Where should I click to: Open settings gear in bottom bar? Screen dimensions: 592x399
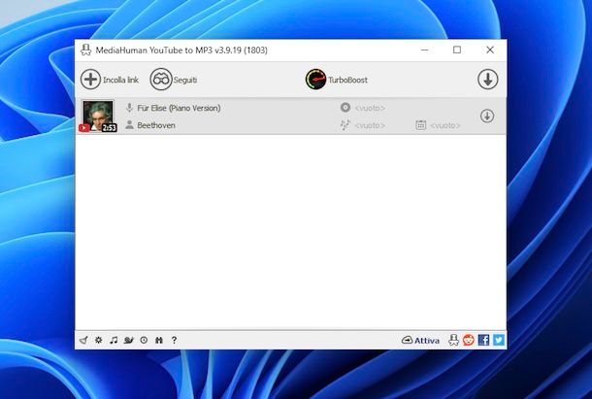(x=99, y=340)
